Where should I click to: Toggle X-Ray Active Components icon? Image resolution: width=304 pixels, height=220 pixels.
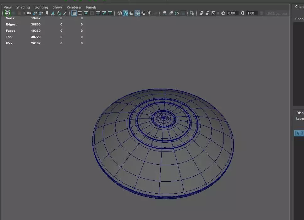tap(207, 13)
